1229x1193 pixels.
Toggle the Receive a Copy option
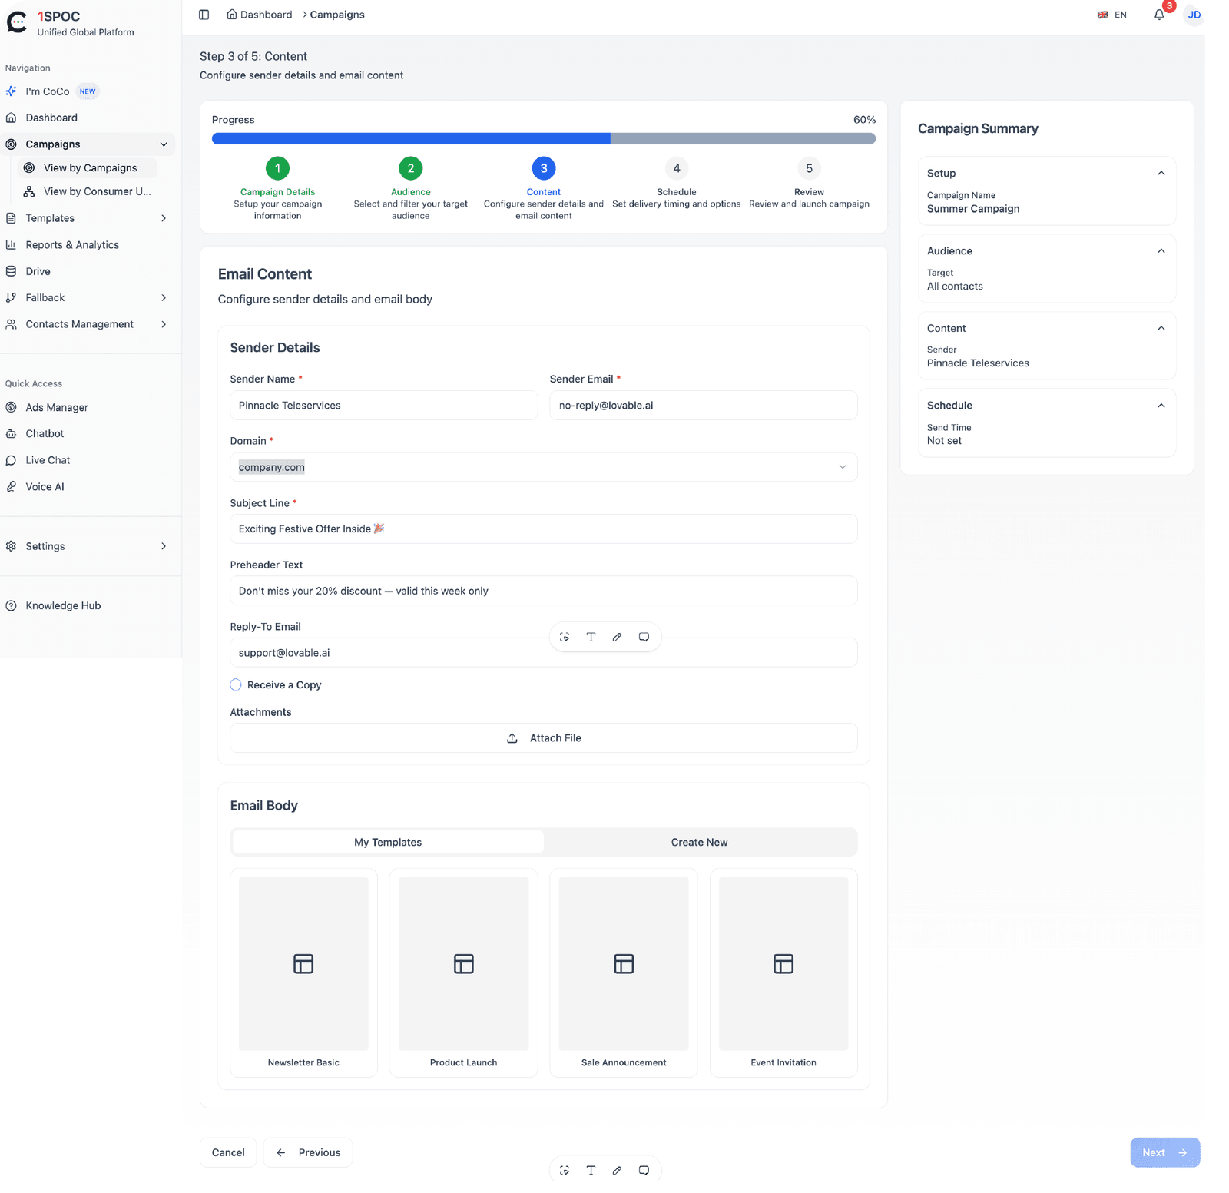point(236,684)
